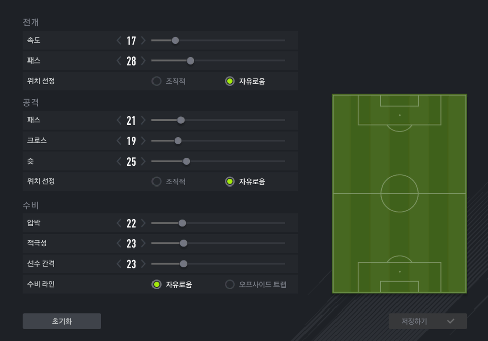Select 조직적 for 공격 위치 선정
Image resolution: width=488 pixels, height=341 pixels.
157,181
